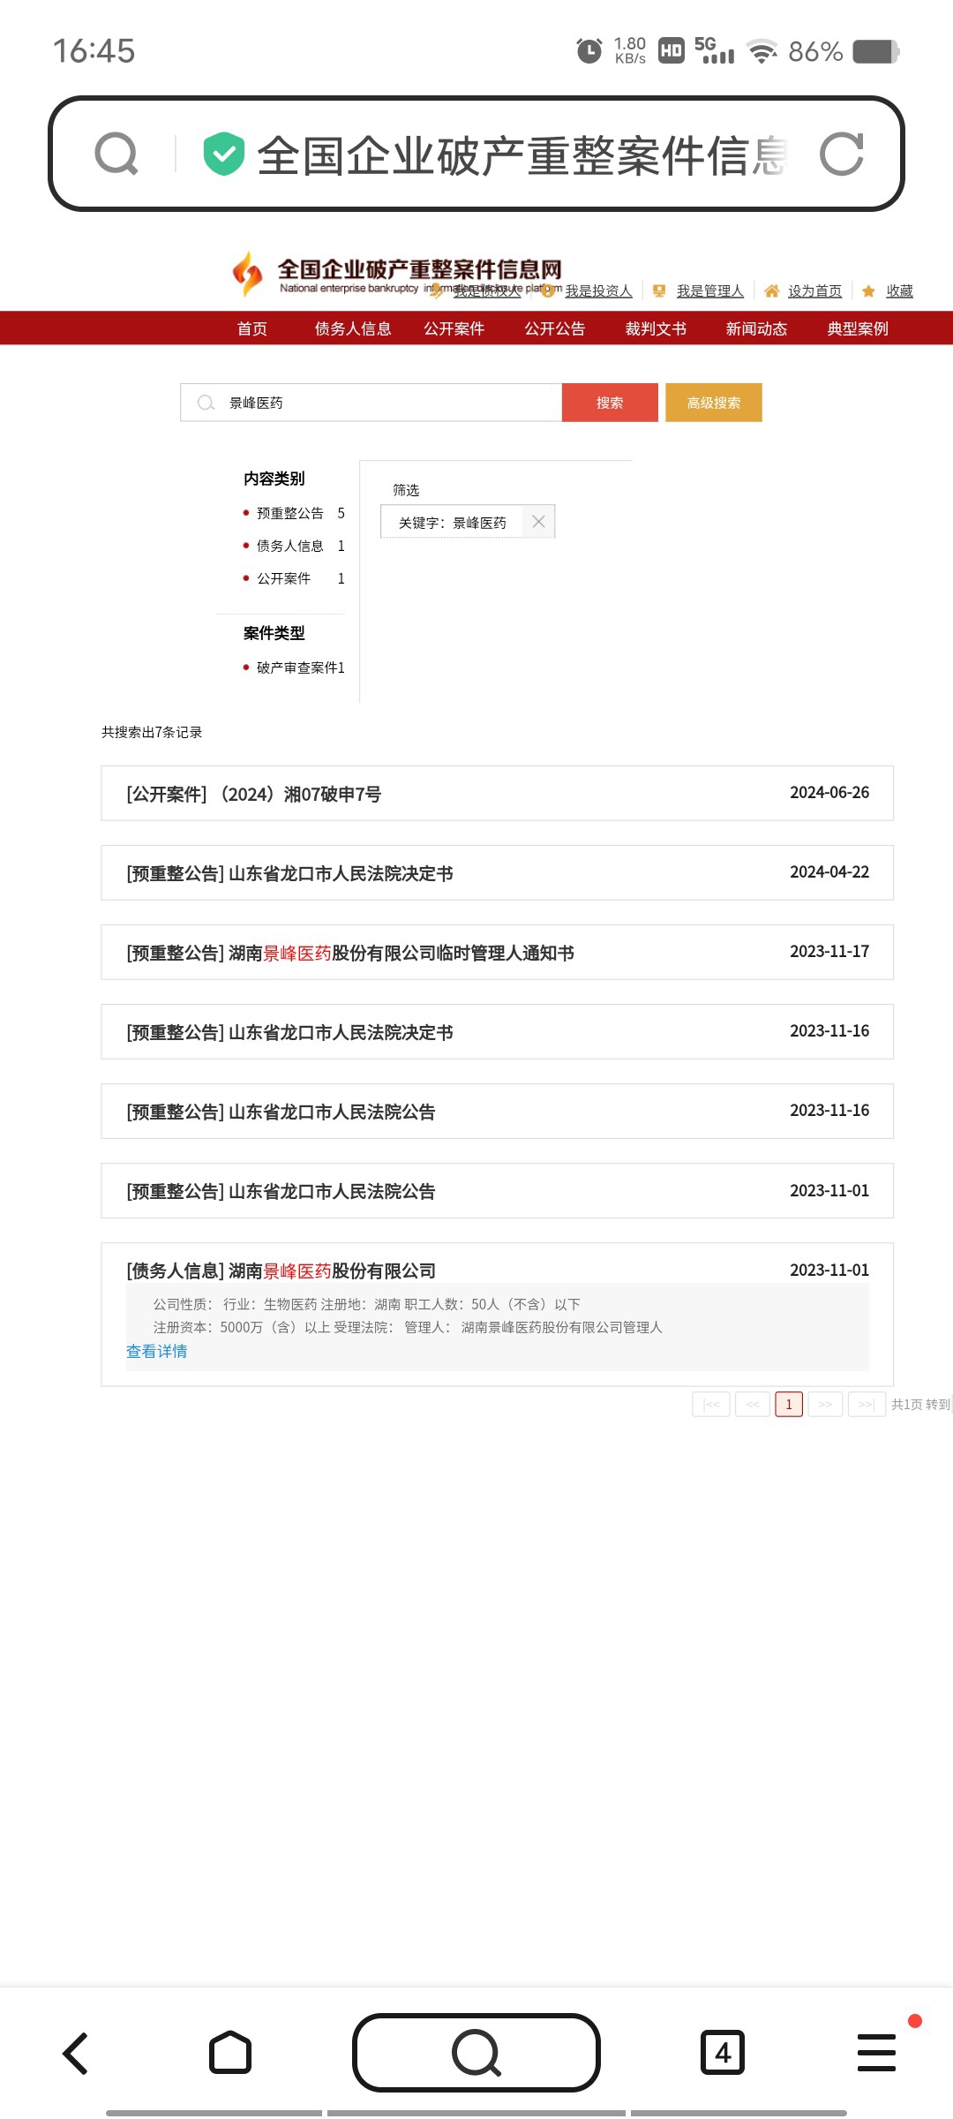Screen dimensions: 953x2119
Task: Open result （2024）湘07破申7号
Action: [x=498, y=793]
